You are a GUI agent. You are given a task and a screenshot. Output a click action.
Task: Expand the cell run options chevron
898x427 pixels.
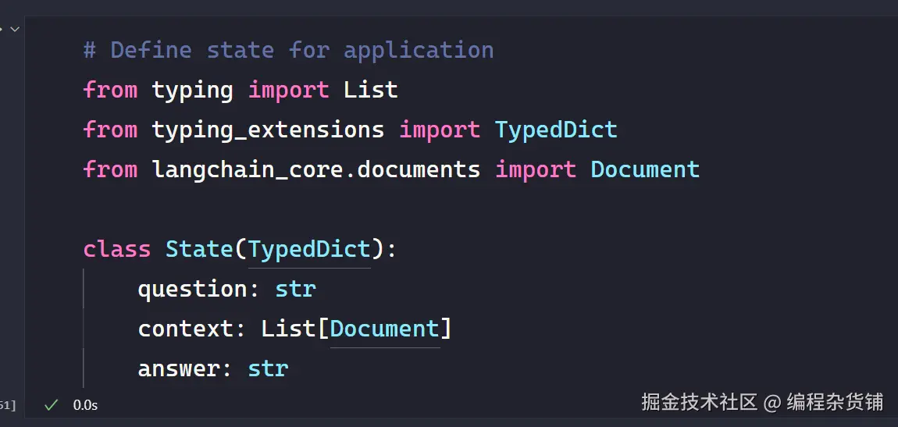coord(15,29)
